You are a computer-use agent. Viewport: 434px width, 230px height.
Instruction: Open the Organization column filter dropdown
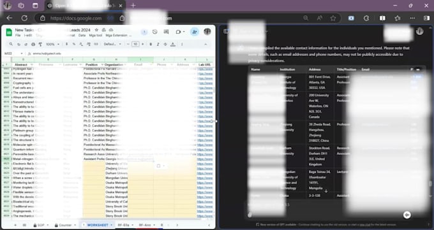[x=125, y=65]
